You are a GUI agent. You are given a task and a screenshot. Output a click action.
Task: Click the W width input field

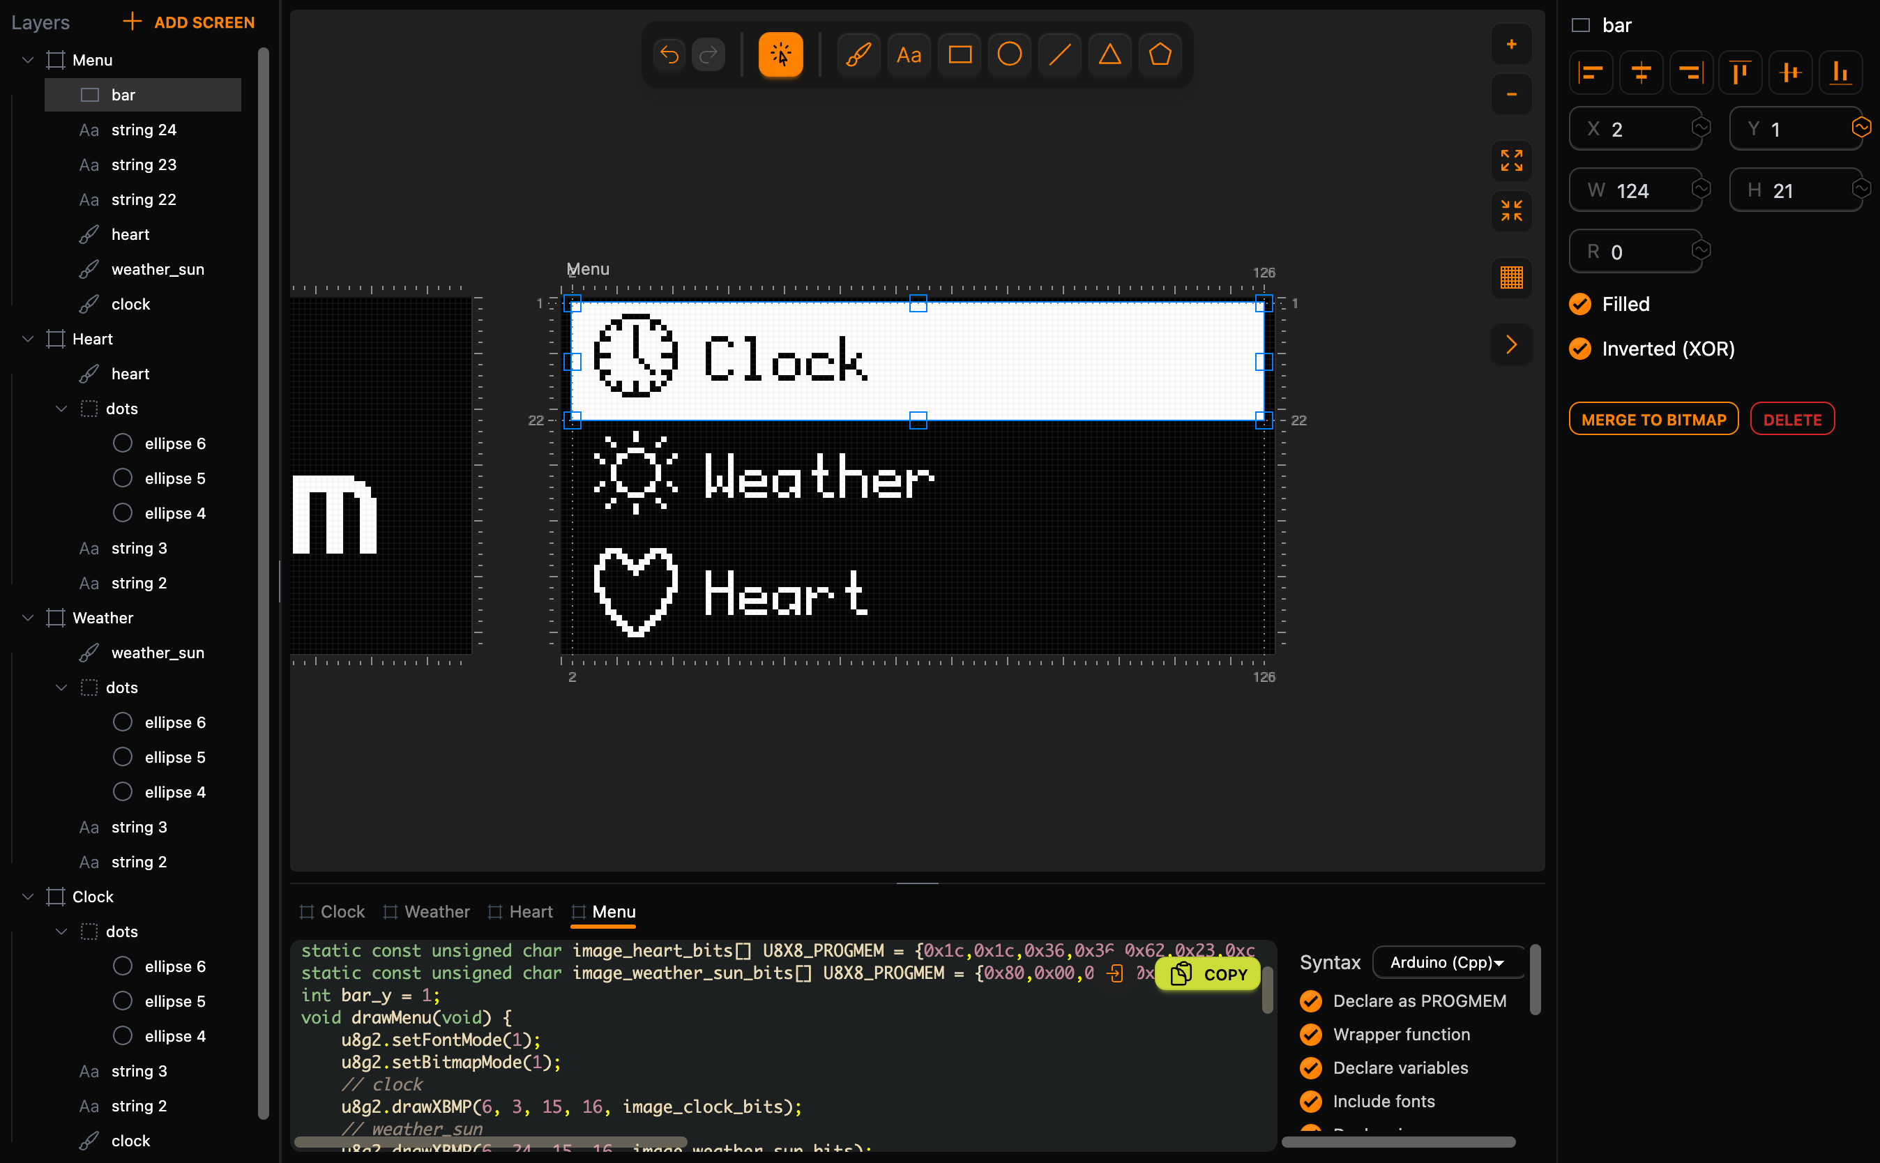coord(1635,190)
